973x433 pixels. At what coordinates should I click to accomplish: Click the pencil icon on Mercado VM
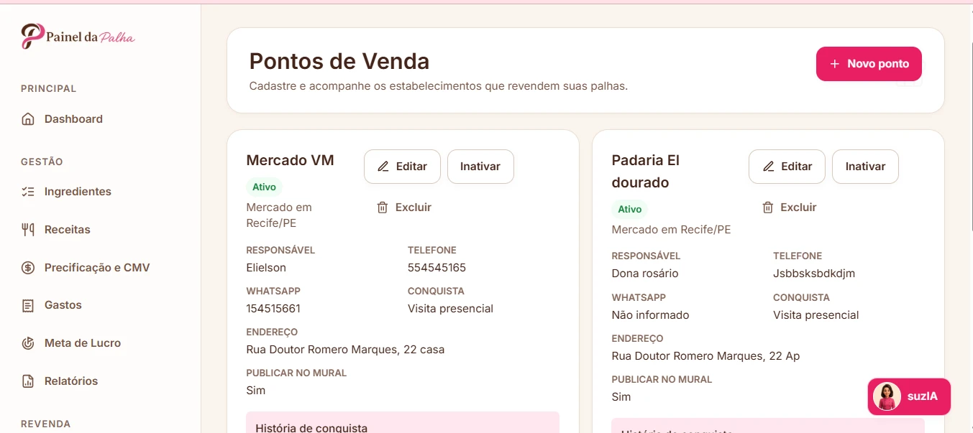(x=383, y=167)
